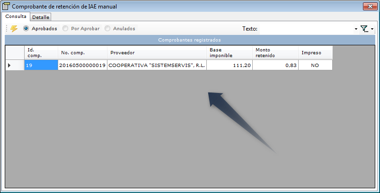Select the COOPERATIVA "SISTEMSERVIS" provider cell
Viewport: 380px width, 193px height.
tap(157, 65)
